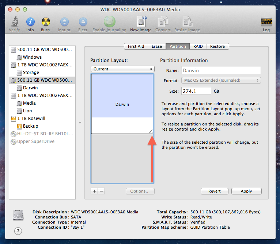Click the green zoom window button

25,9
